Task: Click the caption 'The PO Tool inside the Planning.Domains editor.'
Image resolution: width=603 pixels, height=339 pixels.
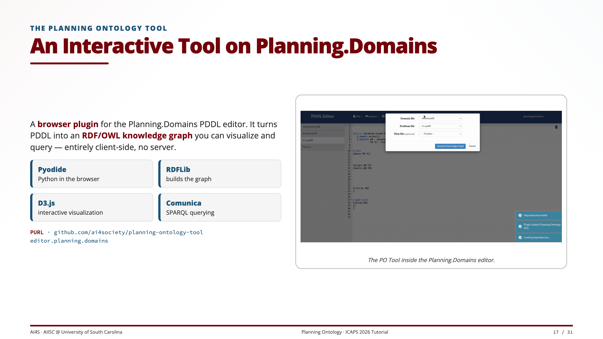Action: click(431, 260)
